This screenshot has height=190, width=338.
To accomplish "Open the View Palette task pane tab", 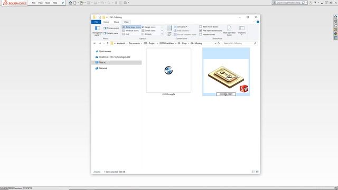I will point(336,30).
